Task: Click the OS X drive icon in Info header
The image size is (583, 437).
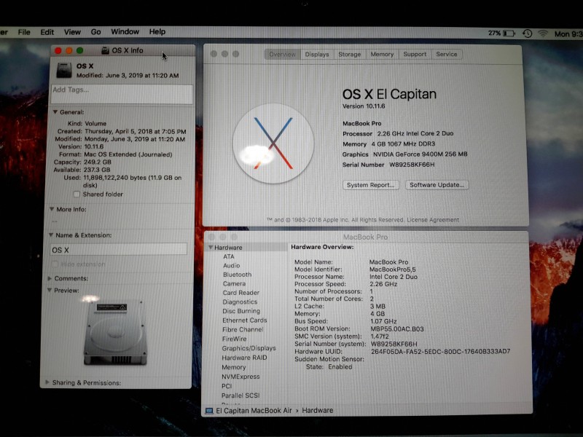Action: point(64,70)
